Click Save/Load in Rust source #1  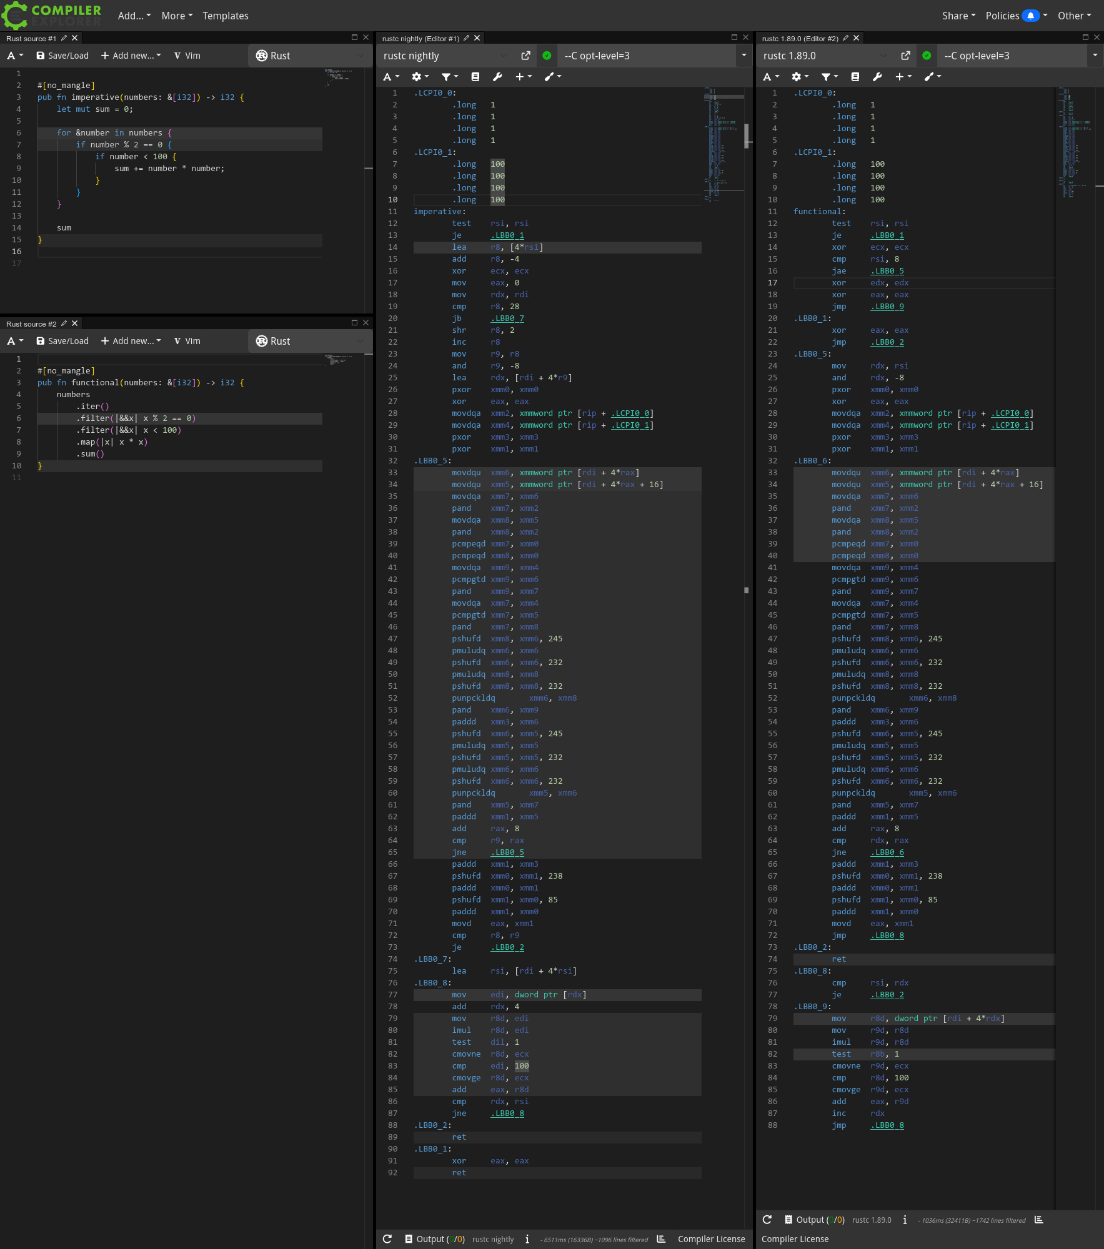click(x=62, y=56)
